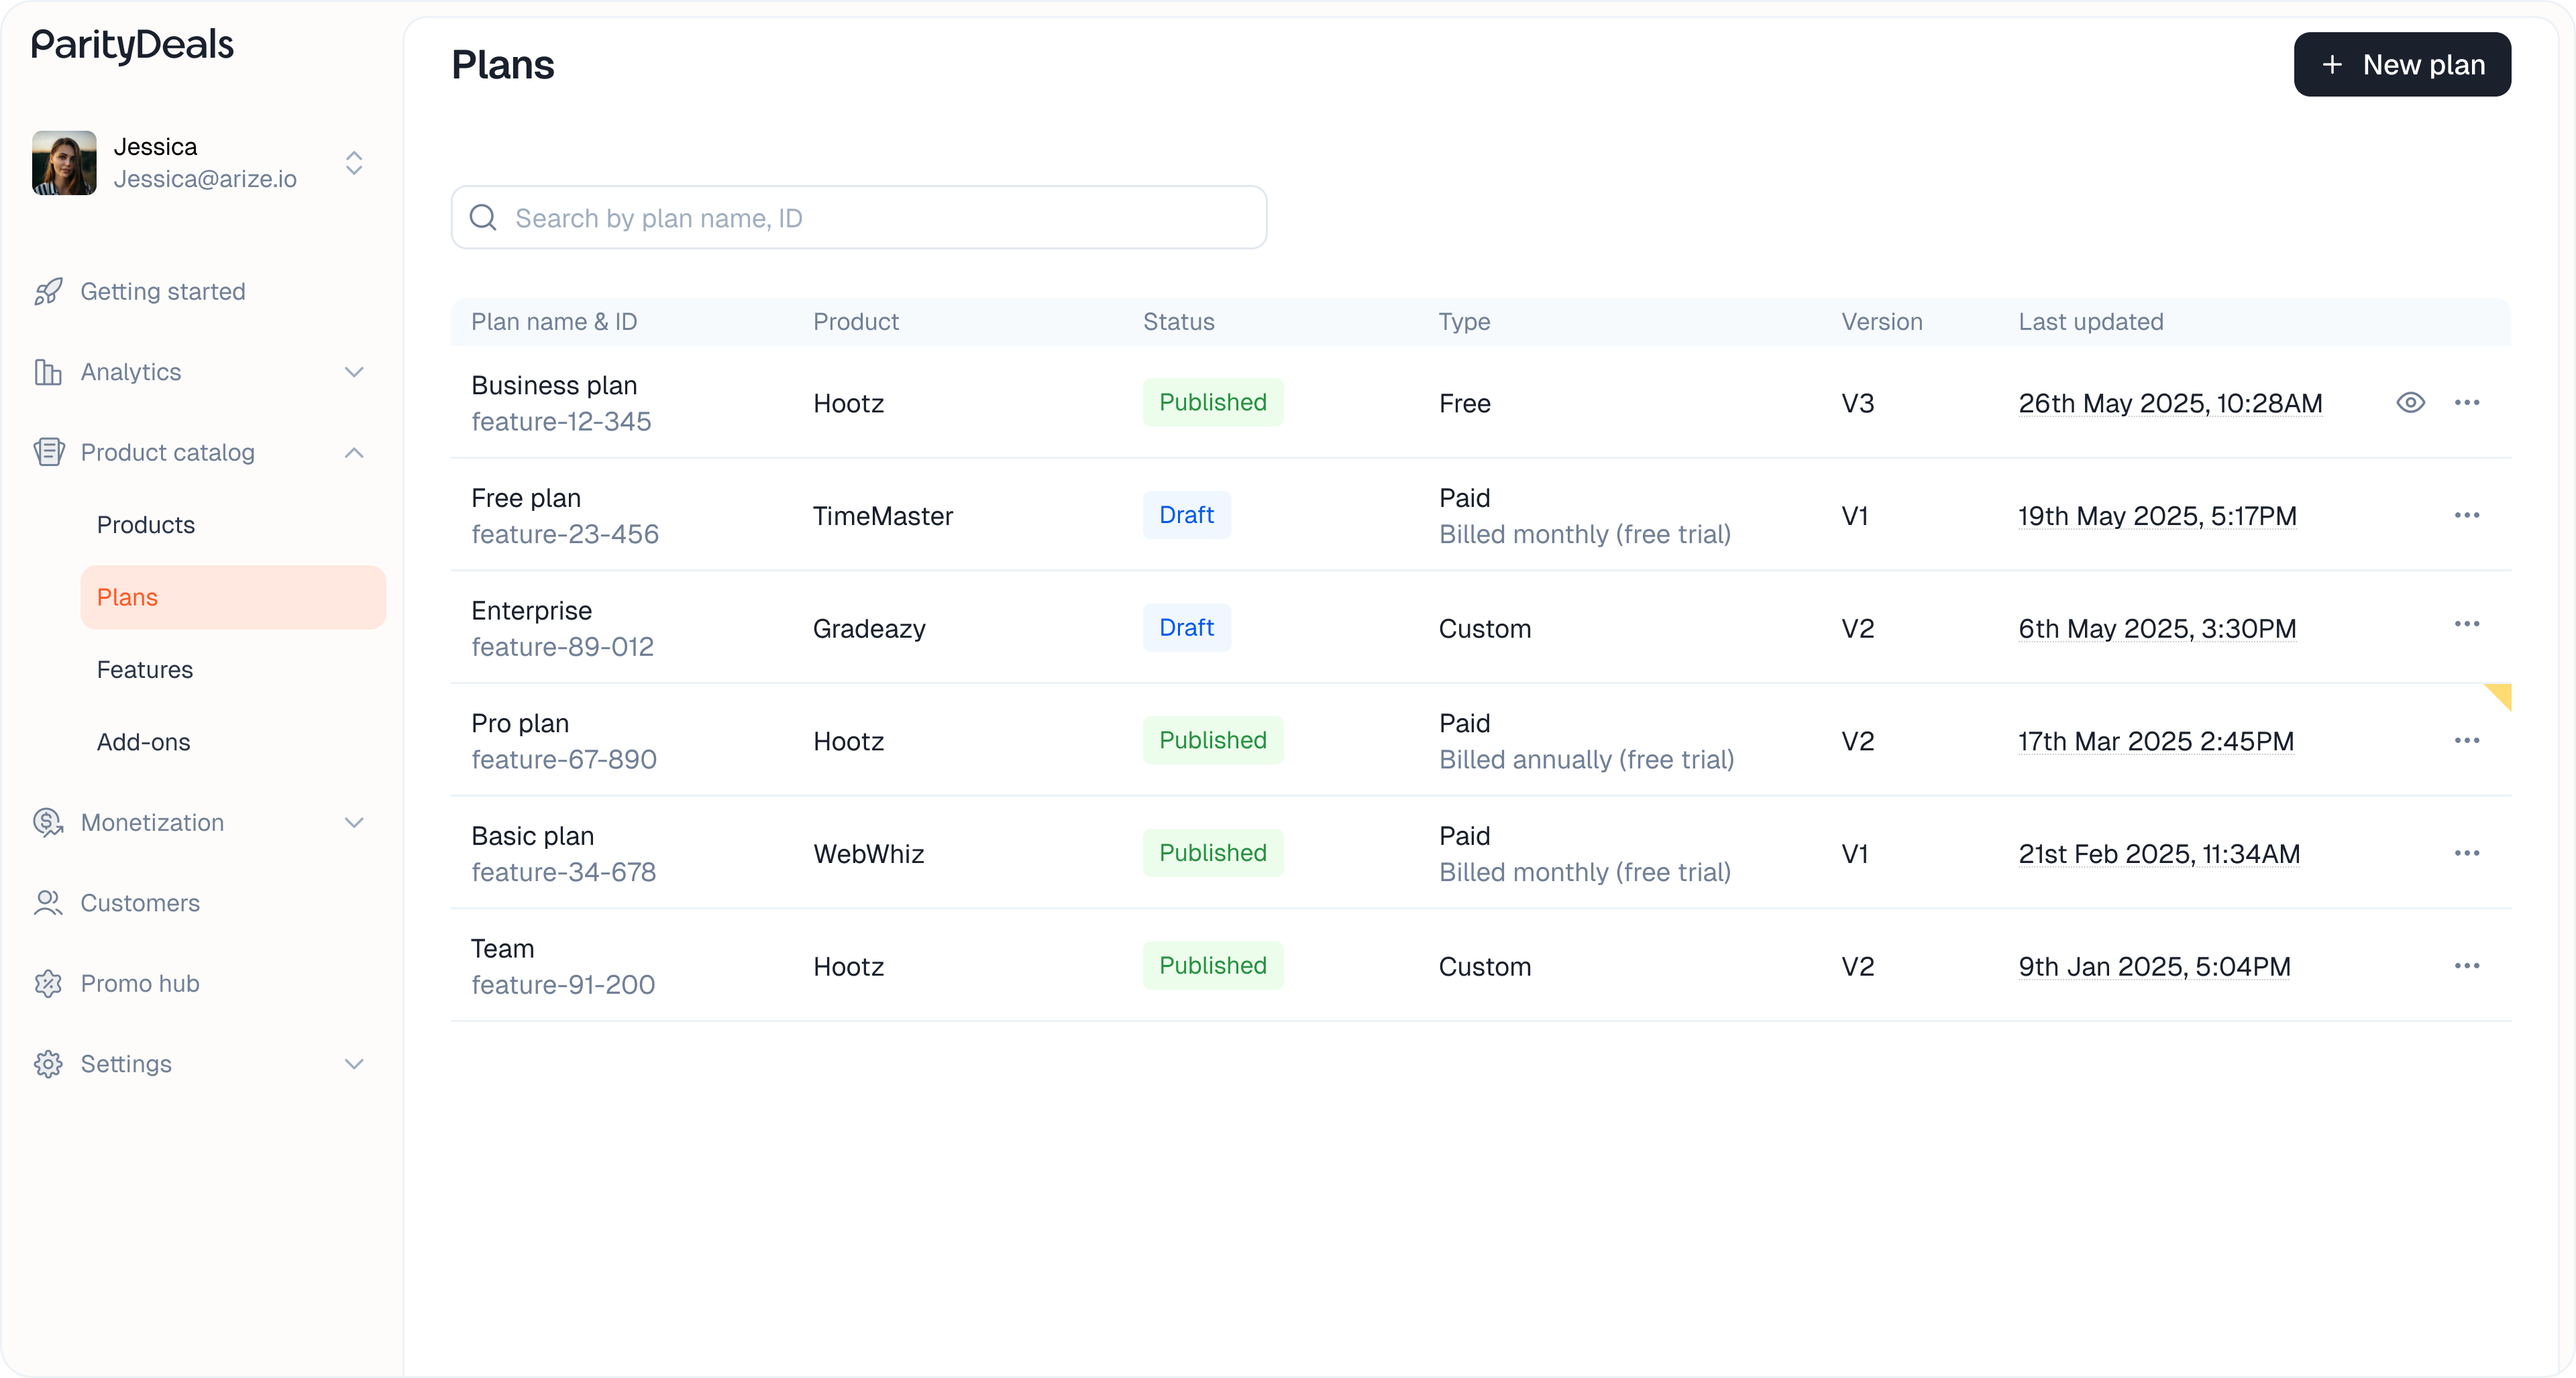2576x1378 pixels.
Task: Expand the Monetization menu chevron
Action: point(354,822)
